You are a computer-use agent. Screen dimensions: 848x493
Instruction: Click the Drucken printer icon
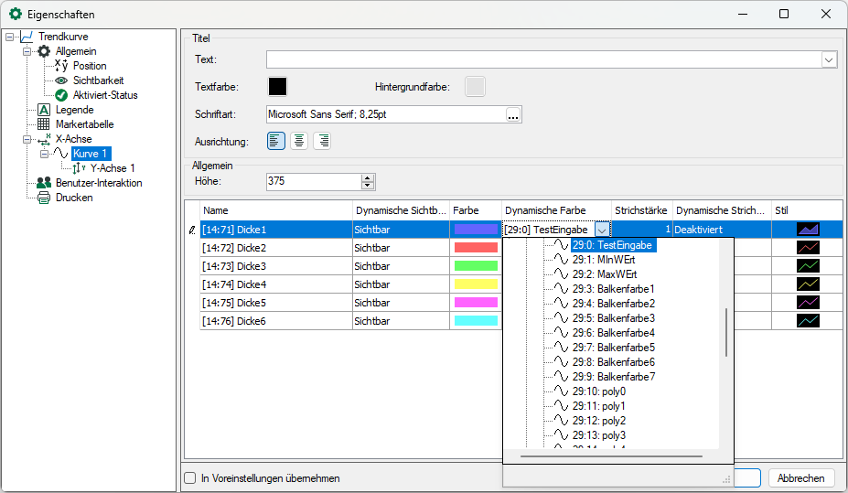tap(43, 198)
